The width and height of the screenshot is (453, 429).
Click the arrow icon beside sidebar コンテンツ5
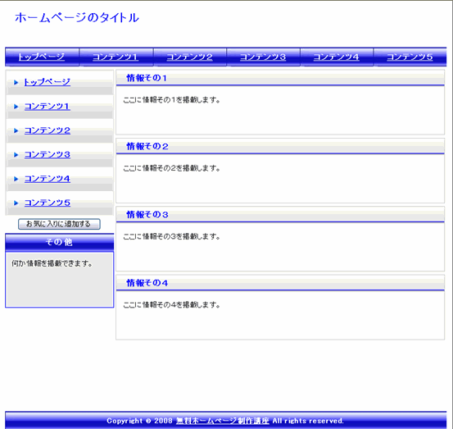16,203
